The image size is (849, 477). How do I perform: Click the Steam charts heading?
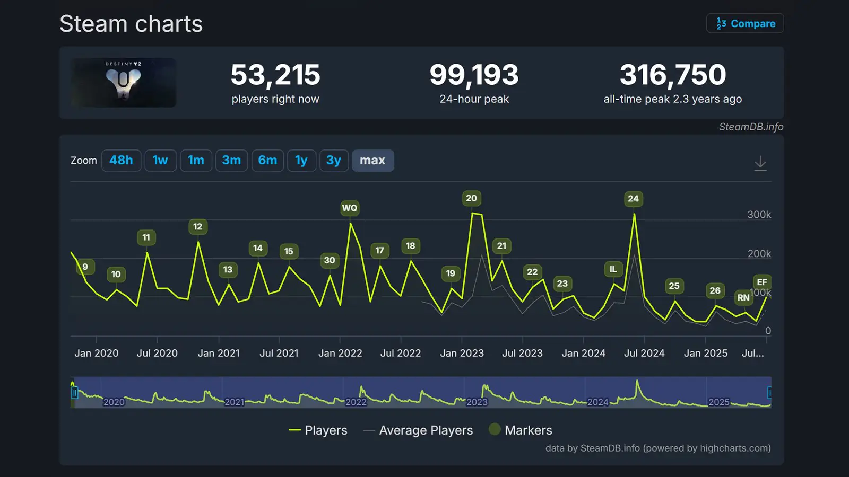pos(131,24)
